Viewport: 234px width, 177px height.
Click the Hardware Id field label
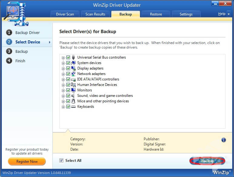(x=154, y=149)
